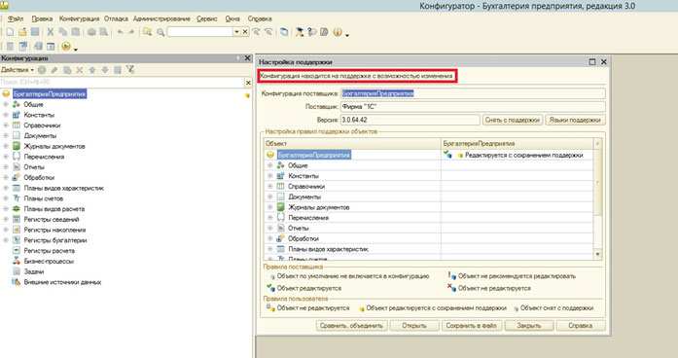Select Внешние источники данных in left tree
This screenshot has height=358, width=678.
[62, 282]
